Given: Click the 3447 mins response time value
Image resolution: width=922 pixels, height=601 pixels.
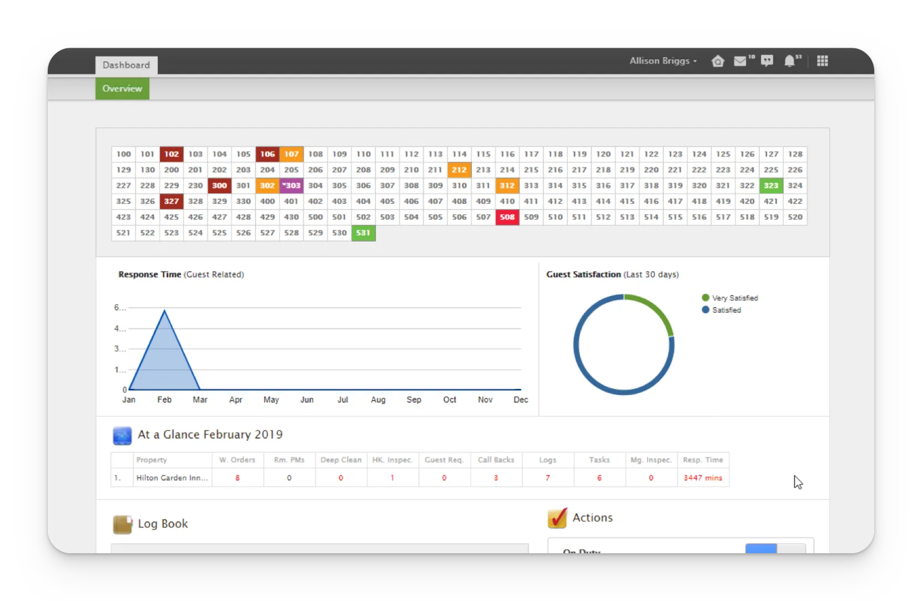Looking at the screenshot, I should click(703, 478).
